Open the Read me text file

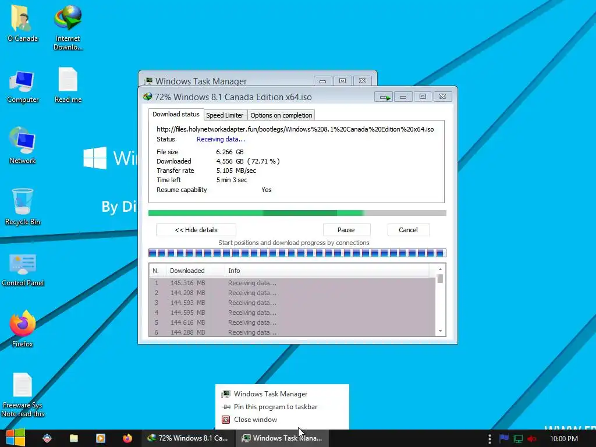coord(68,85)
